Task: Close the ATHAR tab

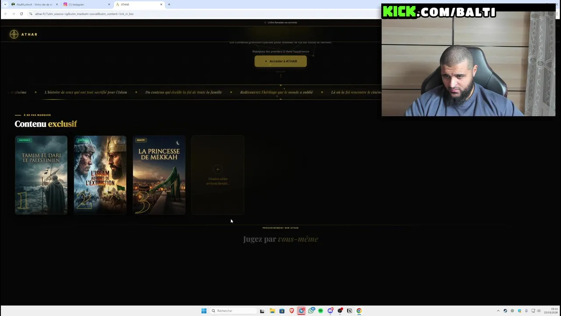Action: pyautogui.click(x=161, y=4)
